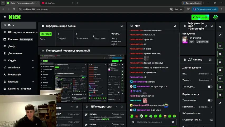Open the W1CK12 username link in moderator actions

[x=106, y=119]
